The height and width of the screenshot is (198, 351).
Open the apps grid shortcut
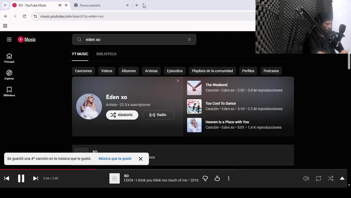[5, 26]
